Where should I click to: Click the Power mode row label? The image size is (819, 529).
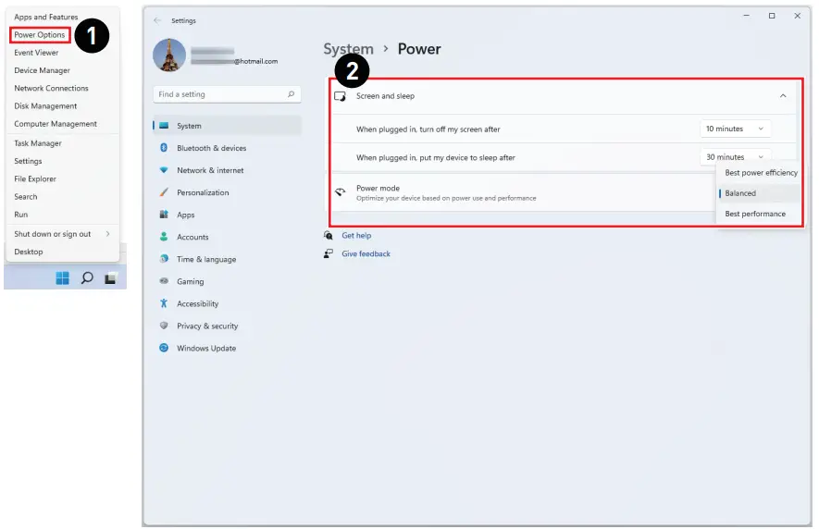[x=378, y=188]
